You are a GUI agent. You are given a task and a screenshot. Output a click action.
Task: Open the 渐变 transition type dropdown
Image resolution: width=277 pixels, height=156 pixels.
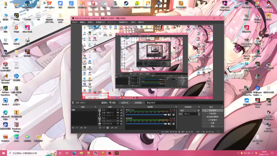point(187,111)
